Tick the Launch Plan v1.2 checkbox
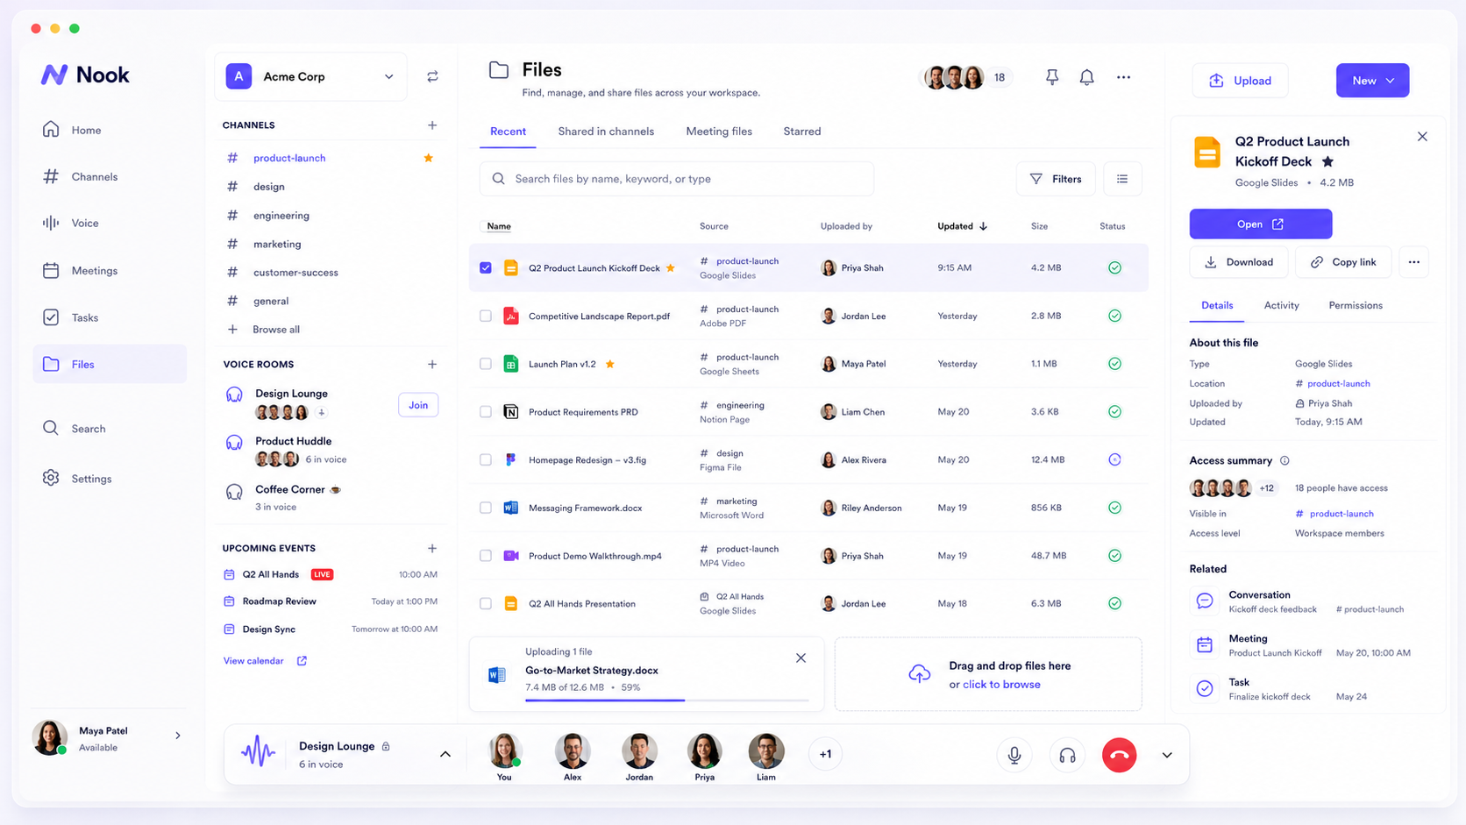This screenshot has height=825, width=1466. (x=486, y=364)
